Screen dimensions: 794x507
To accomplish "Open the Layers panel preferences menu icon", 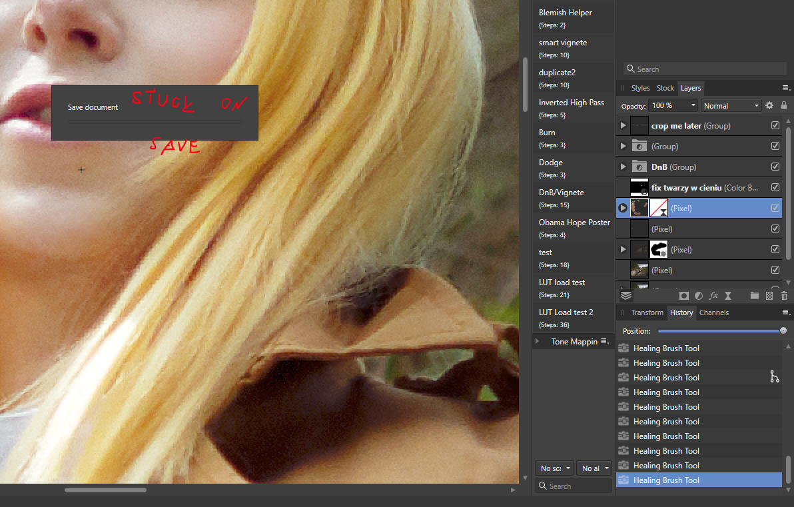I will tap(786, 88).
